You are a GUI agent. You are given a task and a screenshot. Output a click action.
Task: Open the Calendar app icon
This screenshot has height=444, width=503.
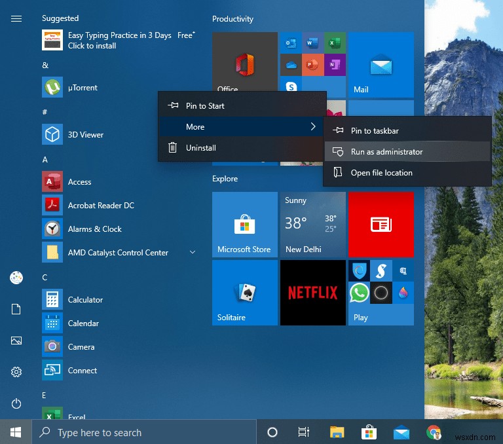tap(52, 323)
